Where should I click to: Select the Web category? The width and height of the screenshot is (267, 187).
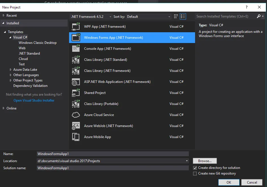point(22,48)
